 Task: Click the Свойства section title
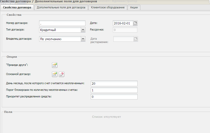tap(14, 15)
